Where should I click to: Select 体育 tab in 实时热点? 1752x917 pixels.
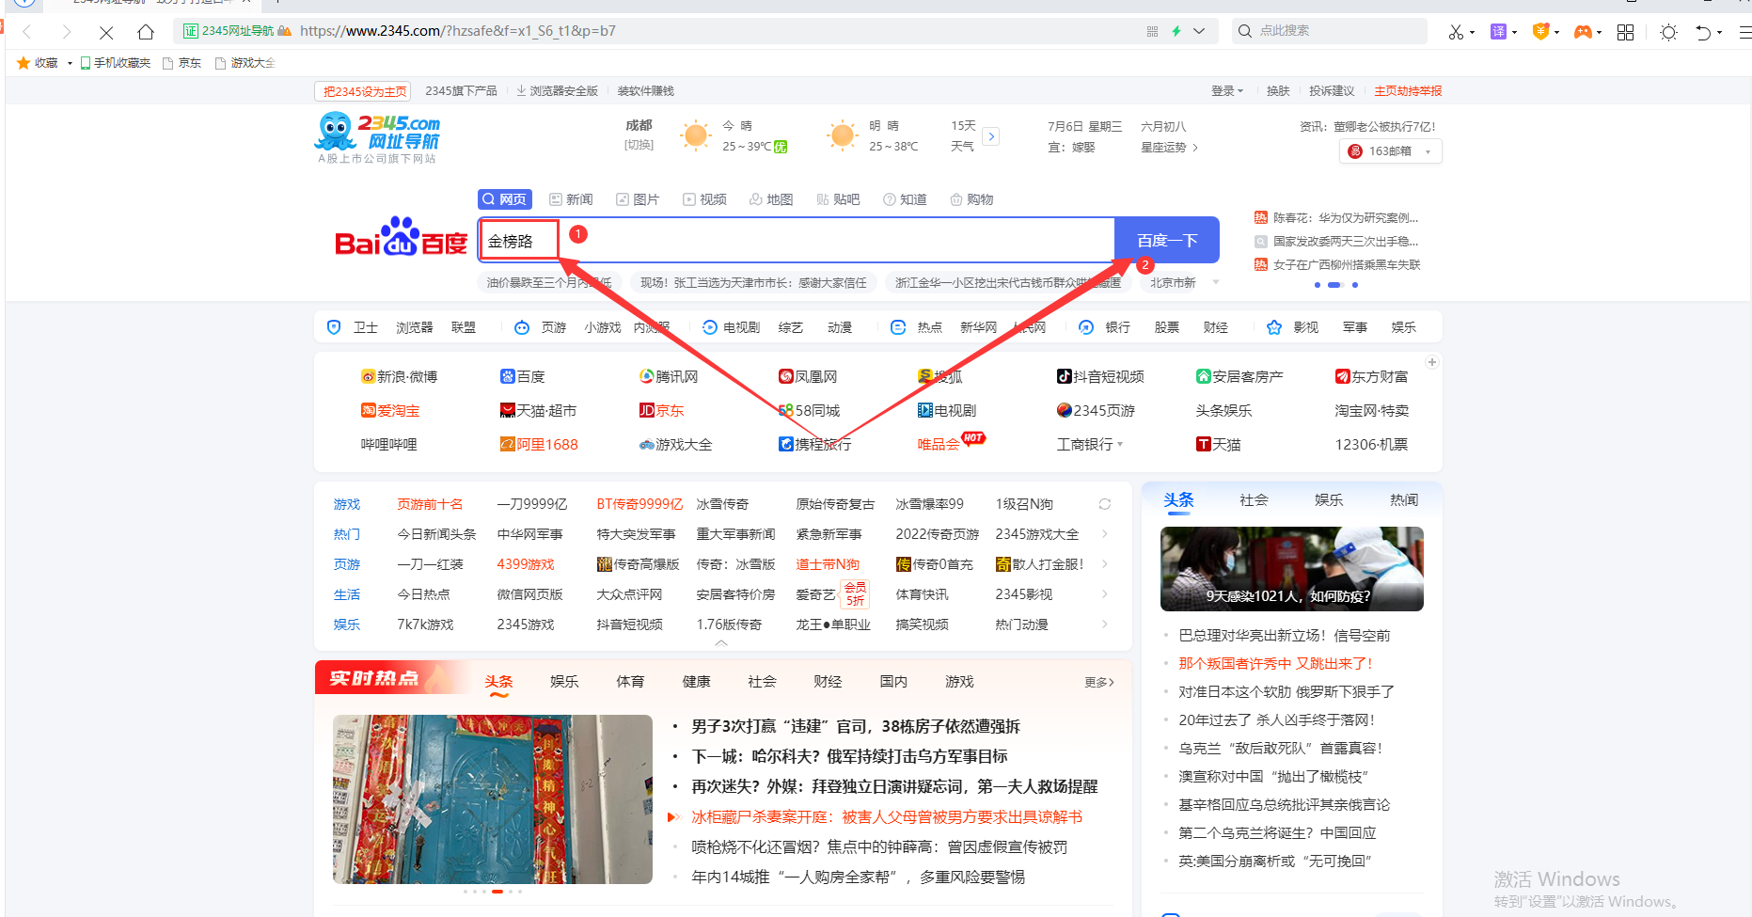630,682
